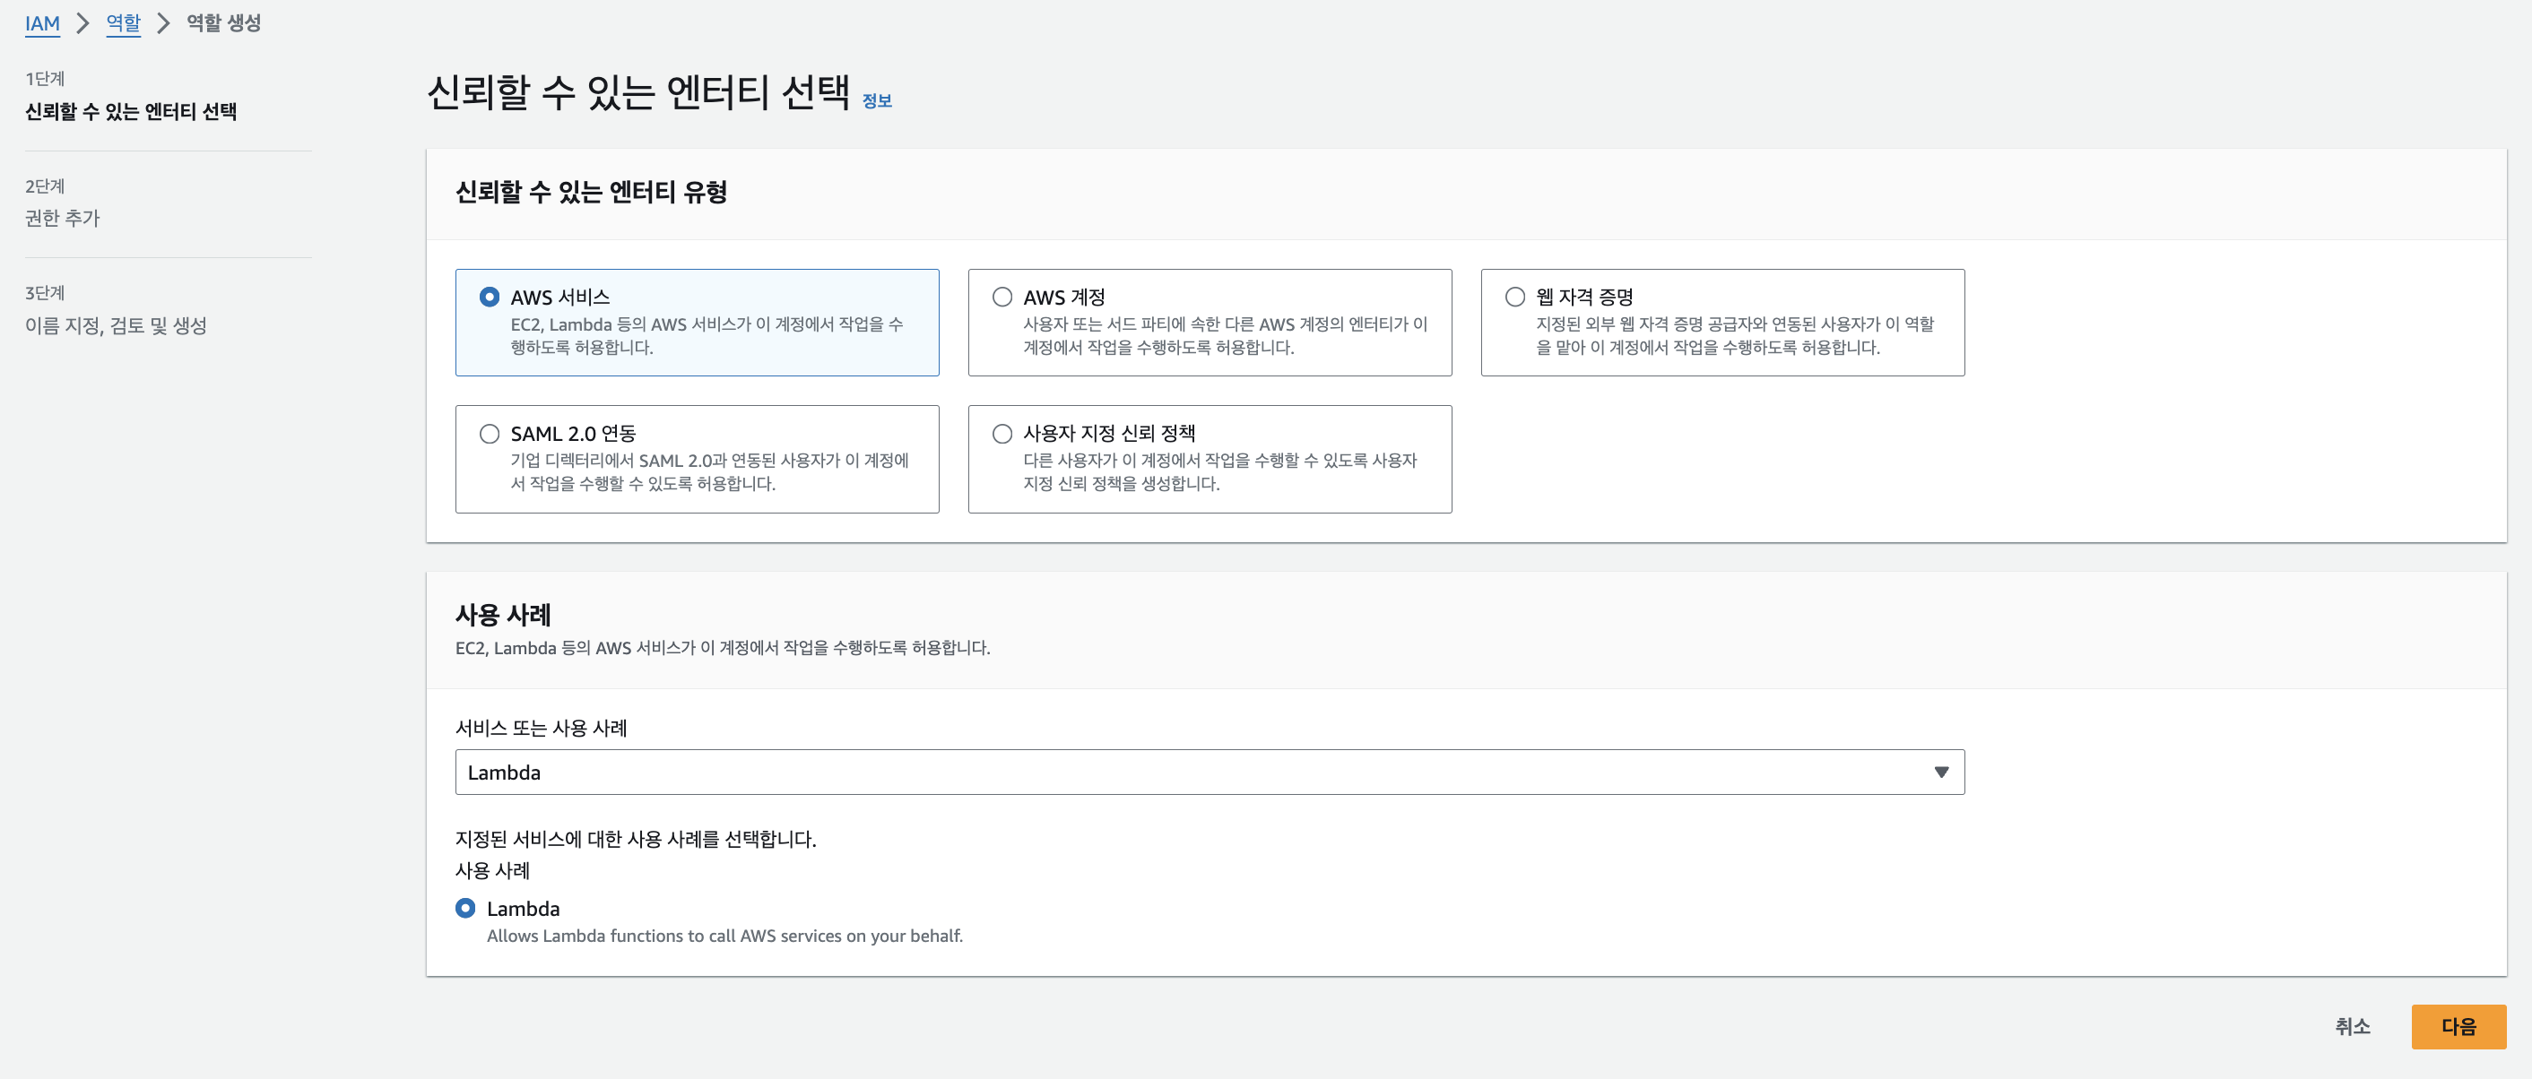
Task: Select step 3 이름 지정, 검토 및 생성
Action: (116, 325)
